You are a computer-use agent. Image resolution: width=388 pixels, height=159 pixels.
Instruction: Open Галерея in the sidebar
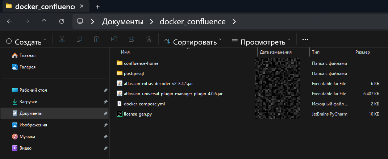point(28,67)
